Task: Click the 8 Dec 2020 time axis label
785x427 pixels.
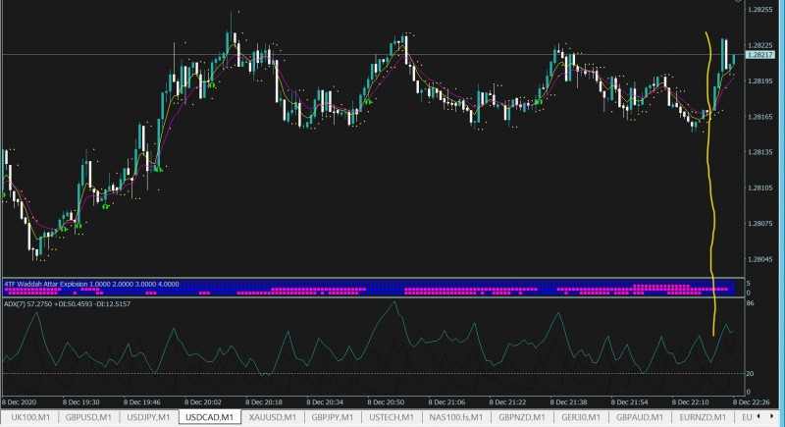Action: point(20,402)
